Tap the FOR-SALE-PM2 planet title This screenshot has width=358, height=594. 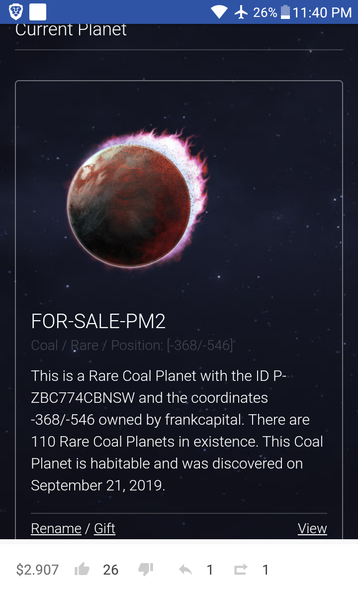point(98,322)
